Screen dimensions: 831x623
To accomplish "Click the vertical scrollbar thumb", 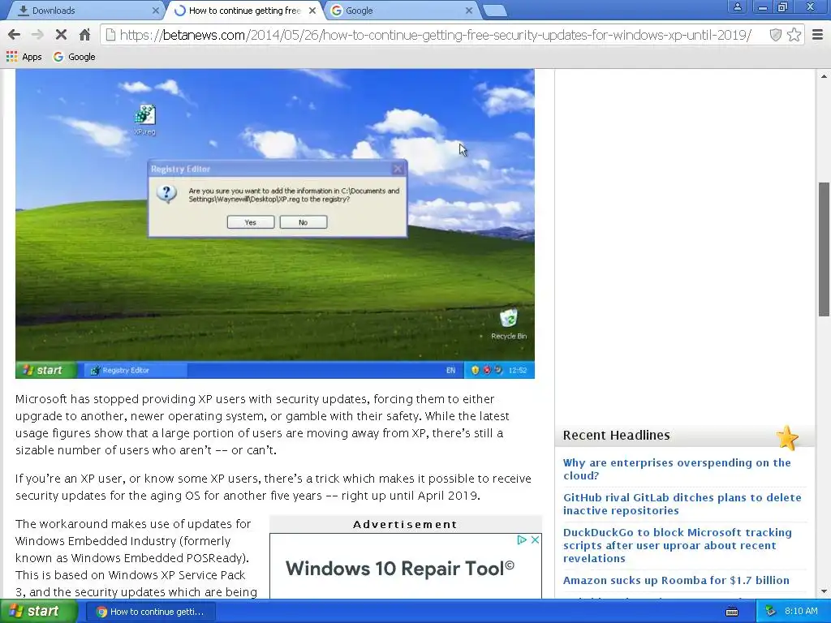I will point(824,249).
